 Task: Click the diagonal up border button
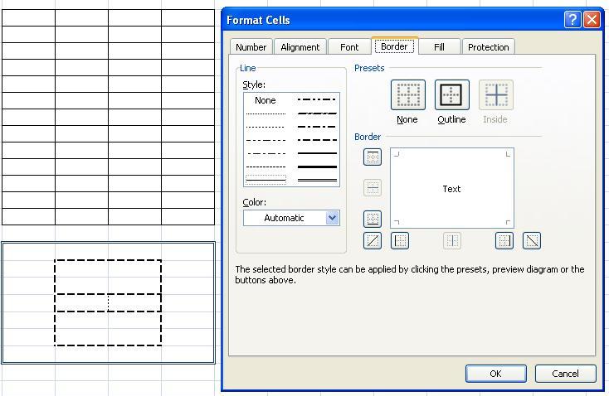tap(373, 241)
